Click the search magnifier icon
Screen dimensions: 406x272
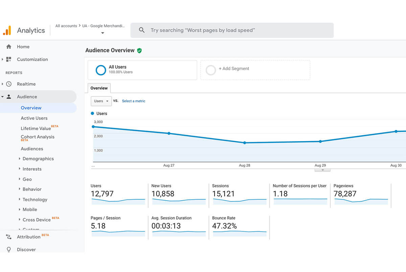tap(142, 30)
